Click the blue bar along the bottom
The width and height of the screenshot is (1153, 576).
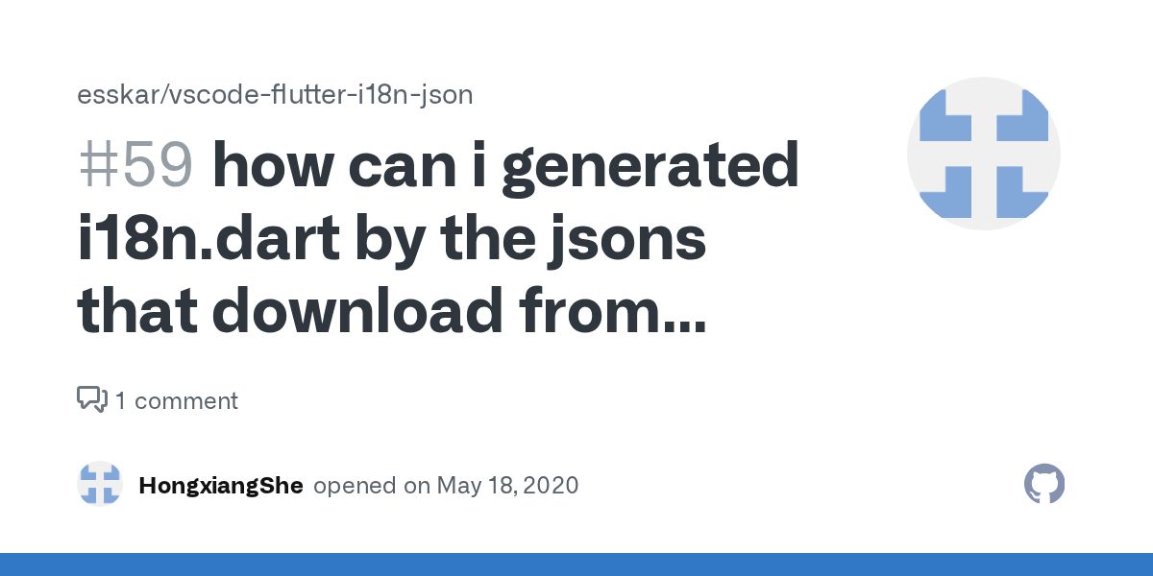pos(576,564)
